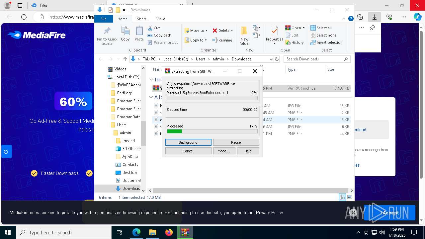425x239 pixels.
Task: Click the Mode... button
Action: click(x=224, y=151)
